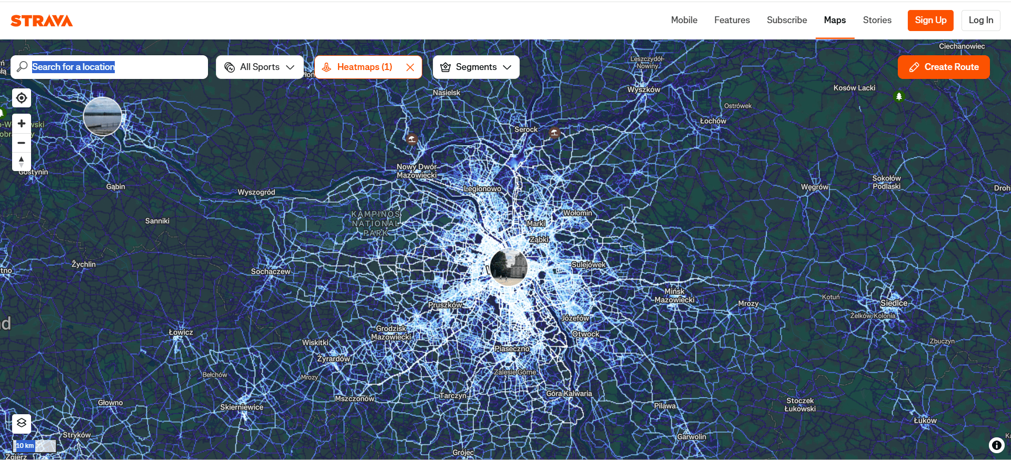Viewport: 1011px width, 460px height.
Task: Open the Features menu item
Action: 732,20
